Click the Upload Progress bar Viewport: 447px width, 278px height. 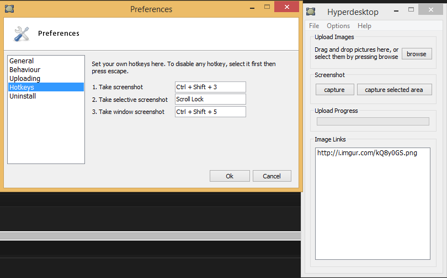pyautogui.click(x=373, y=121)
